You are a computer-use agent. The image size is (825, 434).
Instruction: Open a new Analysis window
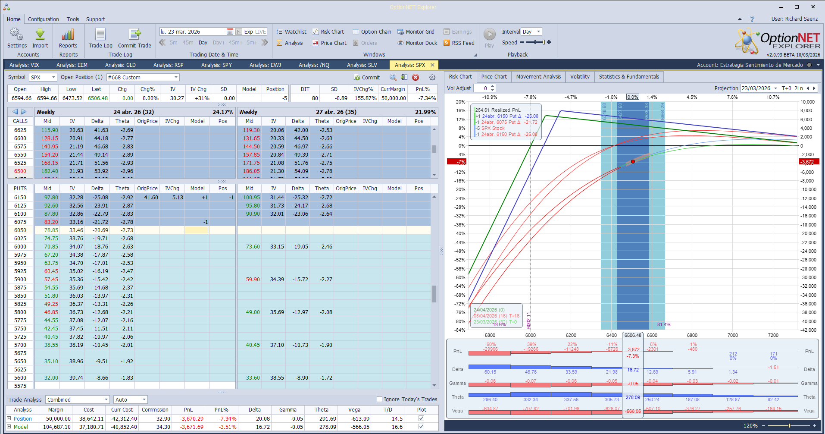point(290,43)
